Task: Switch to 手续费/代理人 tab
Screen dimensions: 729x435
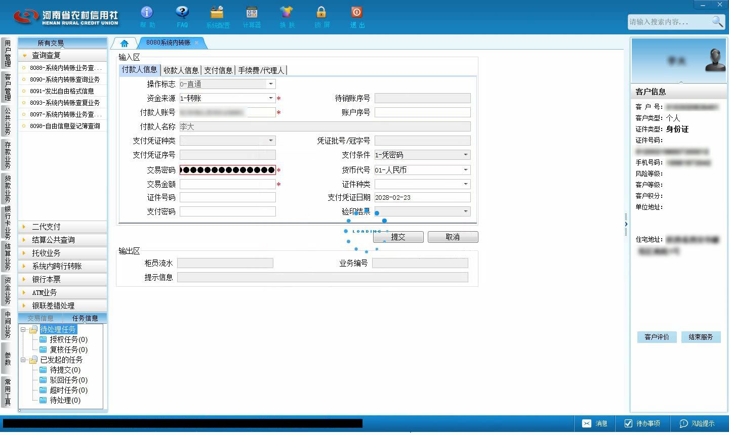Action: pyautogui.click(x=261, y=70)
